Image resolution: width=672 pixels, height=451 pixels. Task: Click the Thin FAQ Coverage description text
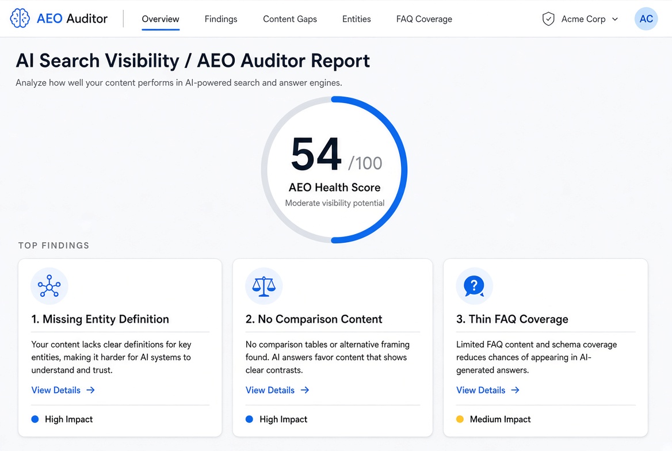pyautogui.click(x=537, y=357)
